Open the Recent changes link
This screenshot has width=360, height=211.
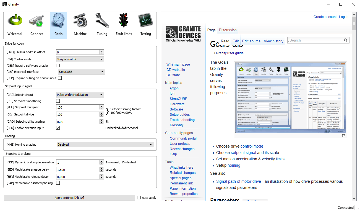click(182, 149)
